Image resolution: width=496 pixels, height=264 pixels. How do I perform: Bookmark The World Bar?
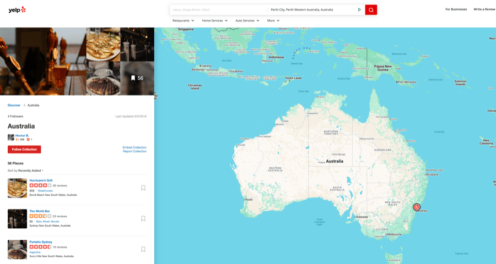tap(143, 218)
